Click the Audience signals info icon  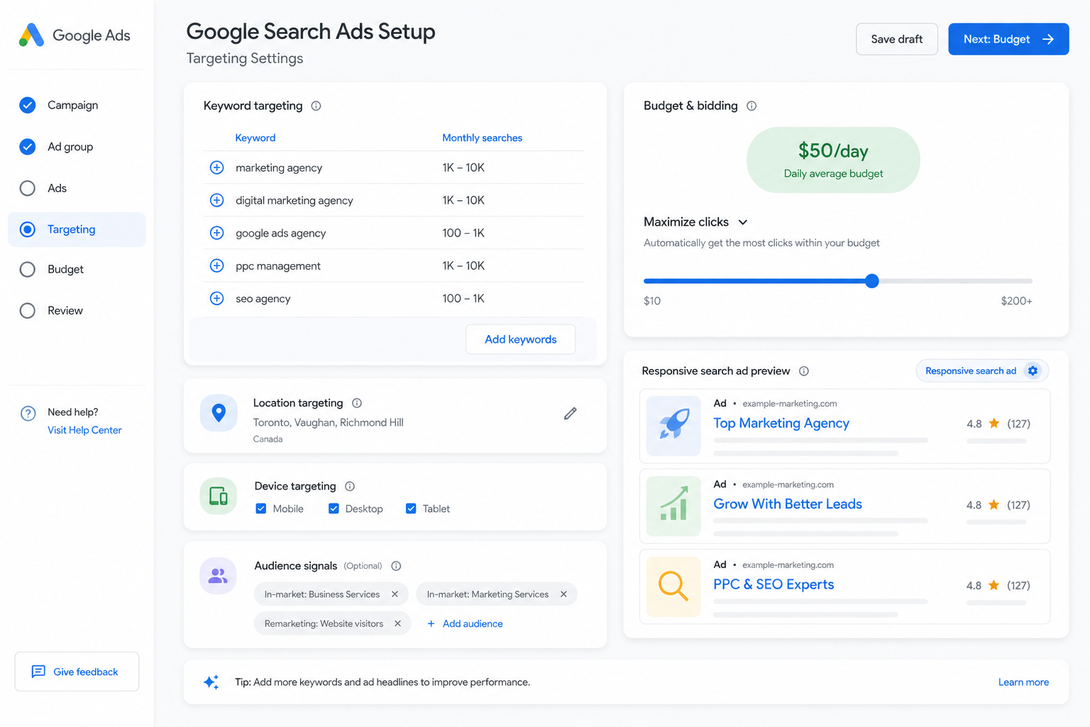pos(397,566)
